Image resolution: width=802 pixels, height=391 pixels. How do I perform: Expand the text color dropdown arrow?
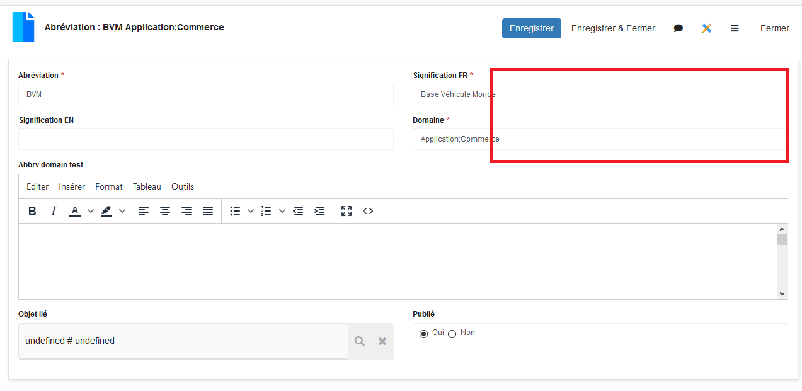(91, 211)
